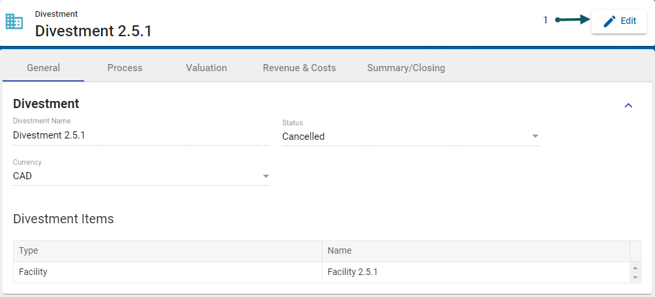Expand the Currency dropdown arrow
655x297 pixels.
(x=265, y=176)
